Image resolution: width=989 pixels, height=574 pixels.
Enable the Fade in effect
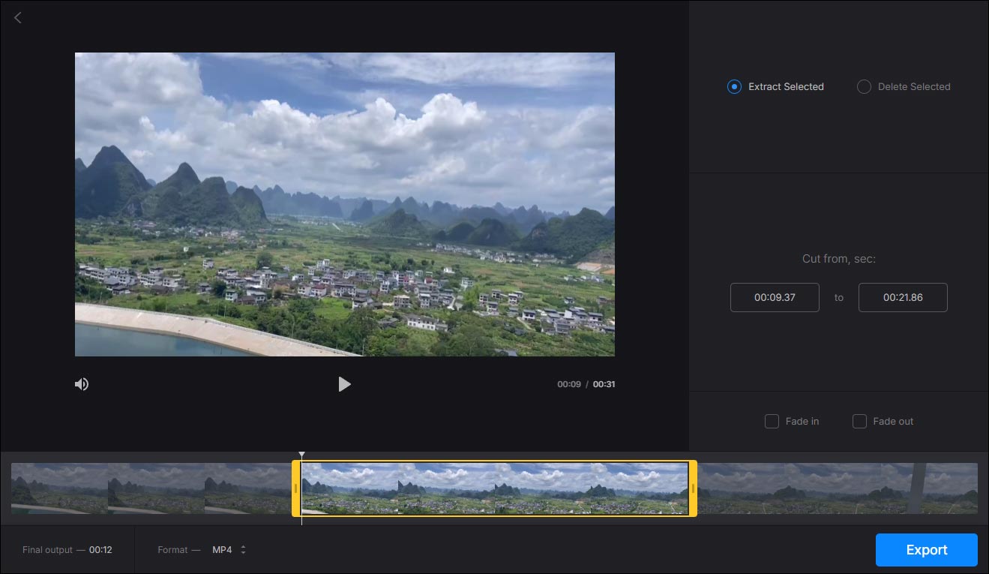tap(772, 421)
